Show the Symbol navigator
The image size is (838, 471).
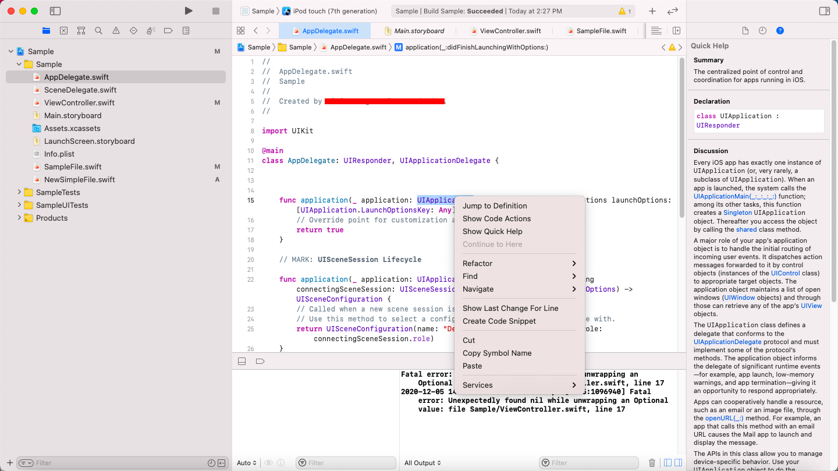(81, 30)
